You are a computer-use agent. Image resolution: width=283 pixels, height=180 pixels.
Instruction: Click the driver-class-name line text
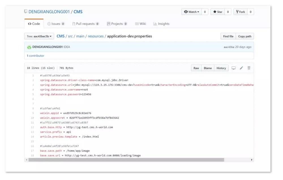[x=84, y=80]
